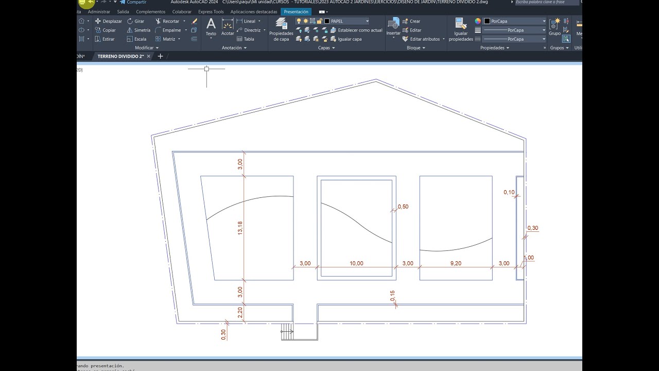
Task: Select the Girar (rotate) tool
Action: (135, 21)
